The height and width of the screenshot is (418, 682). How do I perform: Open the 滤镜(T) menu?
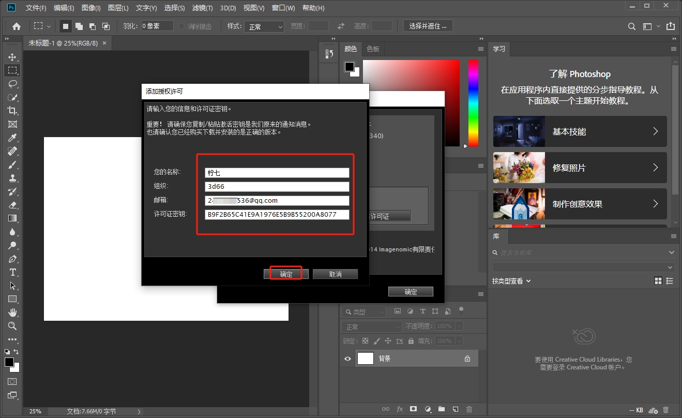(202, 8)
